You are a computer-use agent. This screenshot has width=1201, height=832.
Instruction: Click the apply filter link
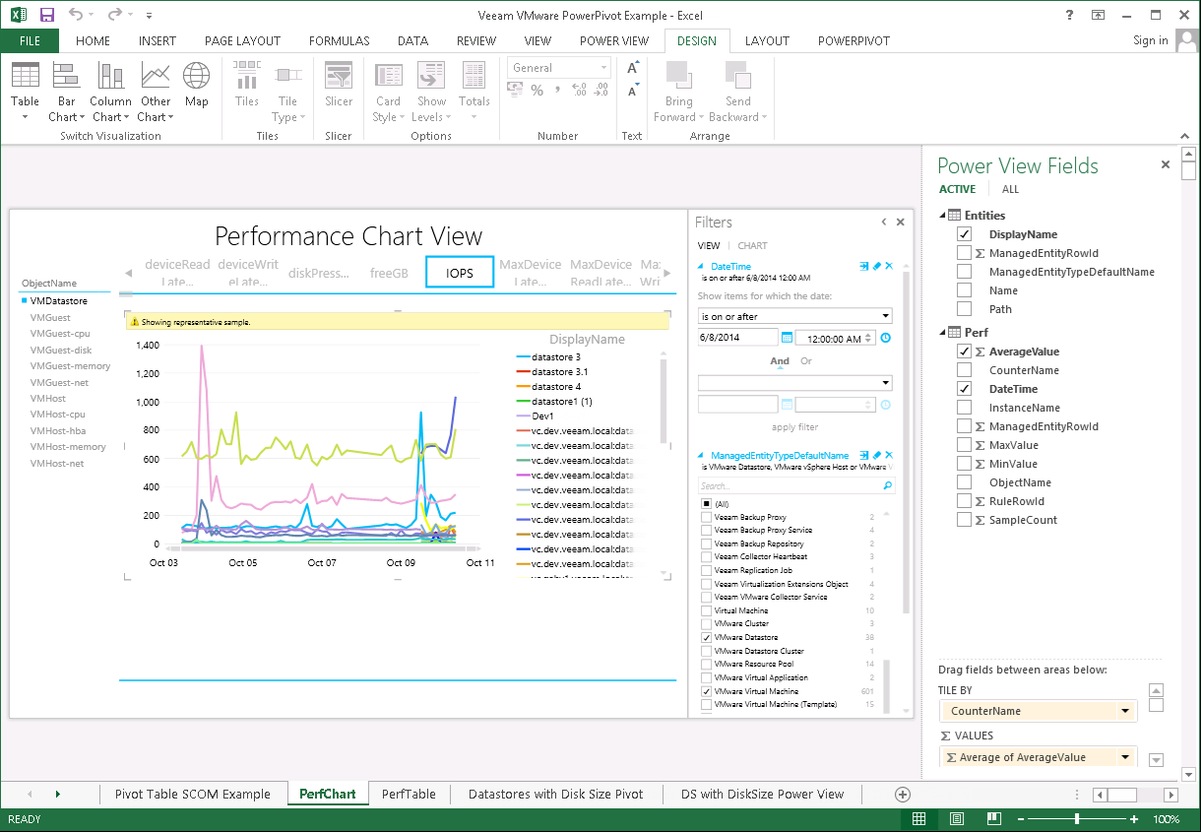(x=794, y=427)
